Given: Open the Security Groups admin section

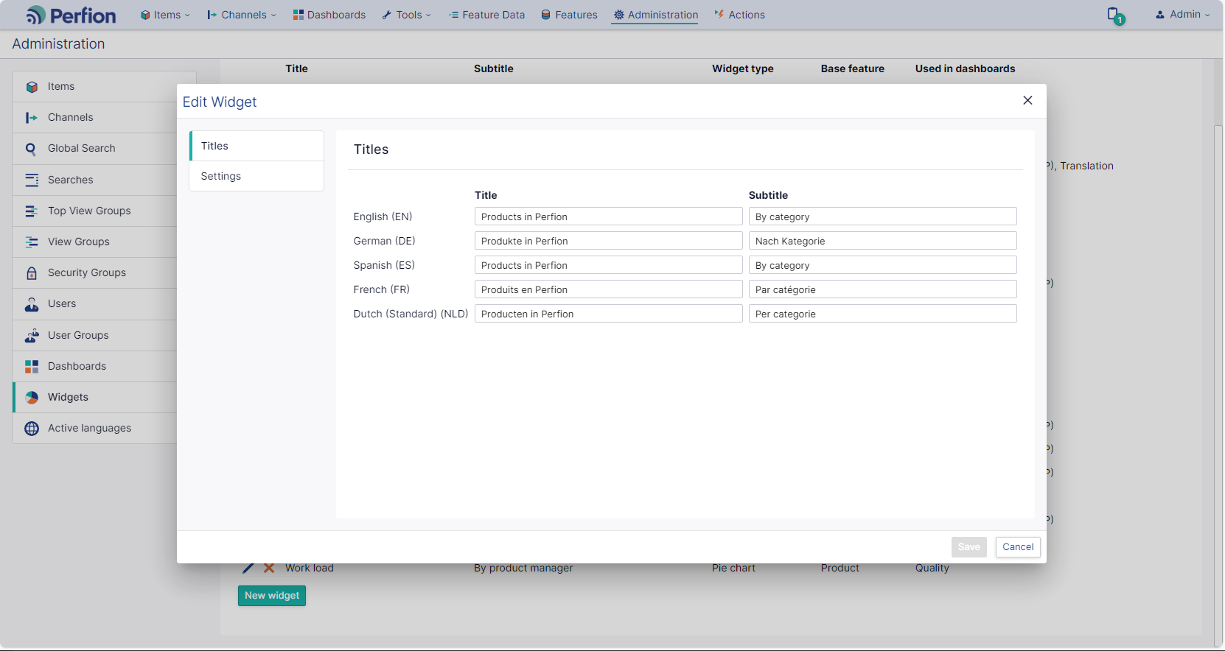Looking at the screenshot, I should (94, 273).
